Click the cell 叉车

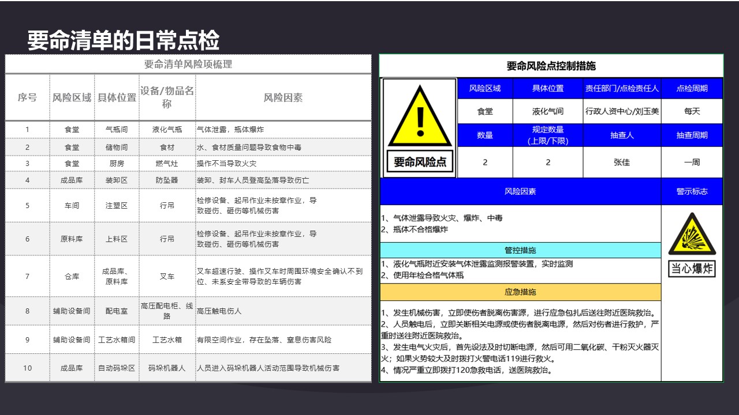pos(167,276)
